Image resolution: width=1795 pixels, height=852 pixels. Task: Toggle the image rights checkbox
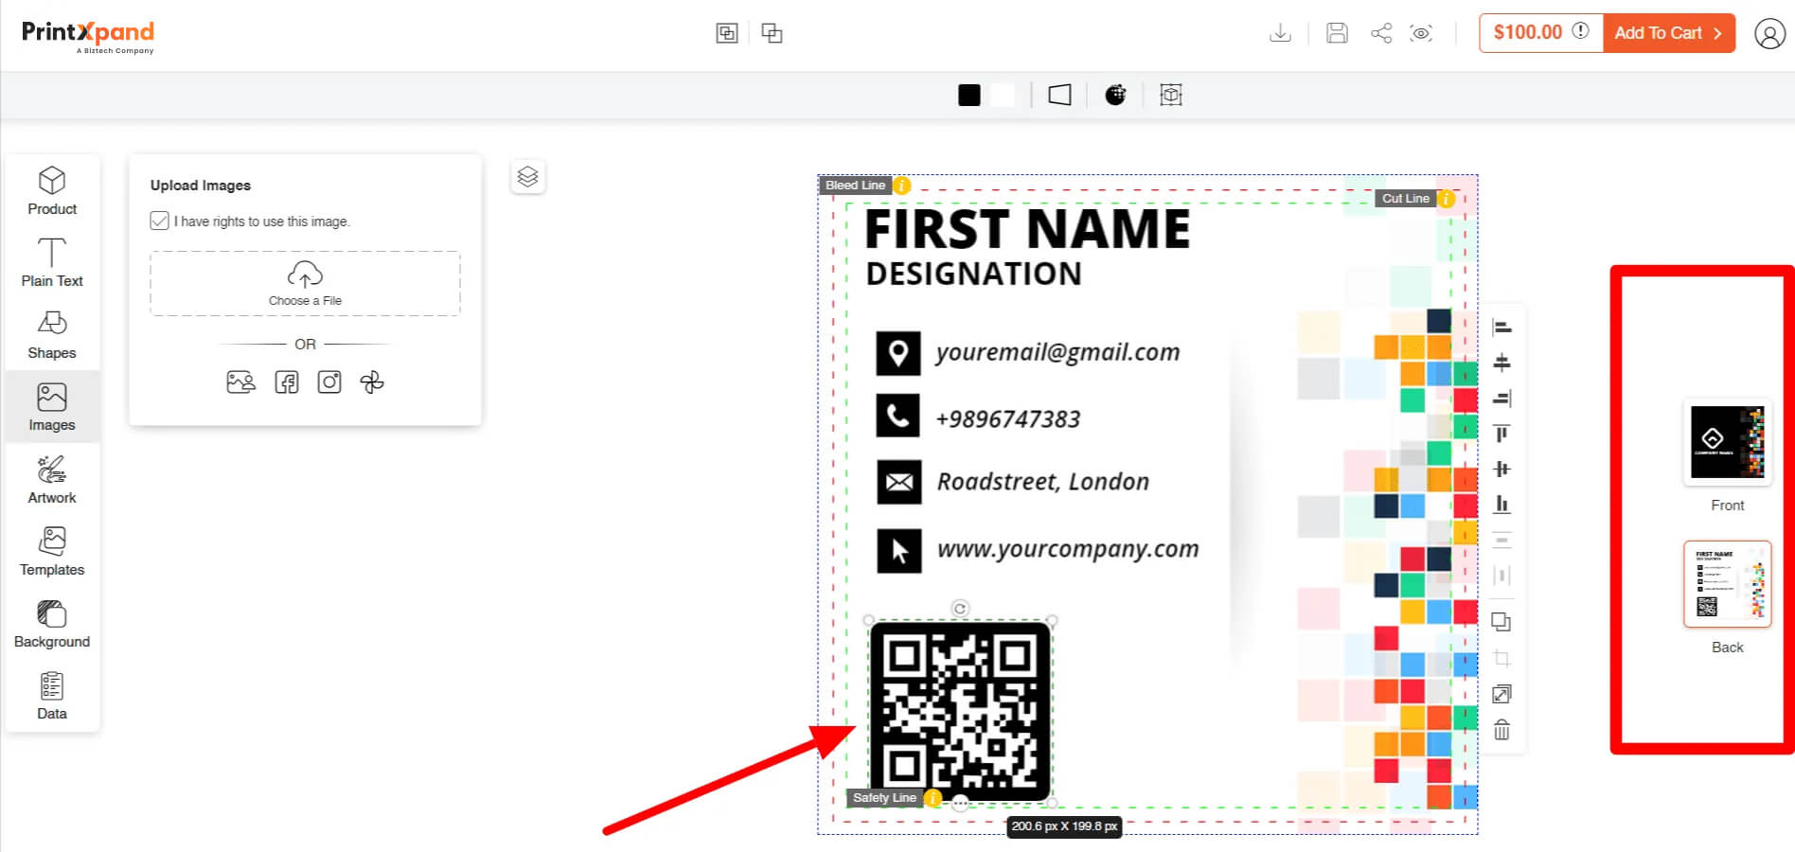[160, 221]
